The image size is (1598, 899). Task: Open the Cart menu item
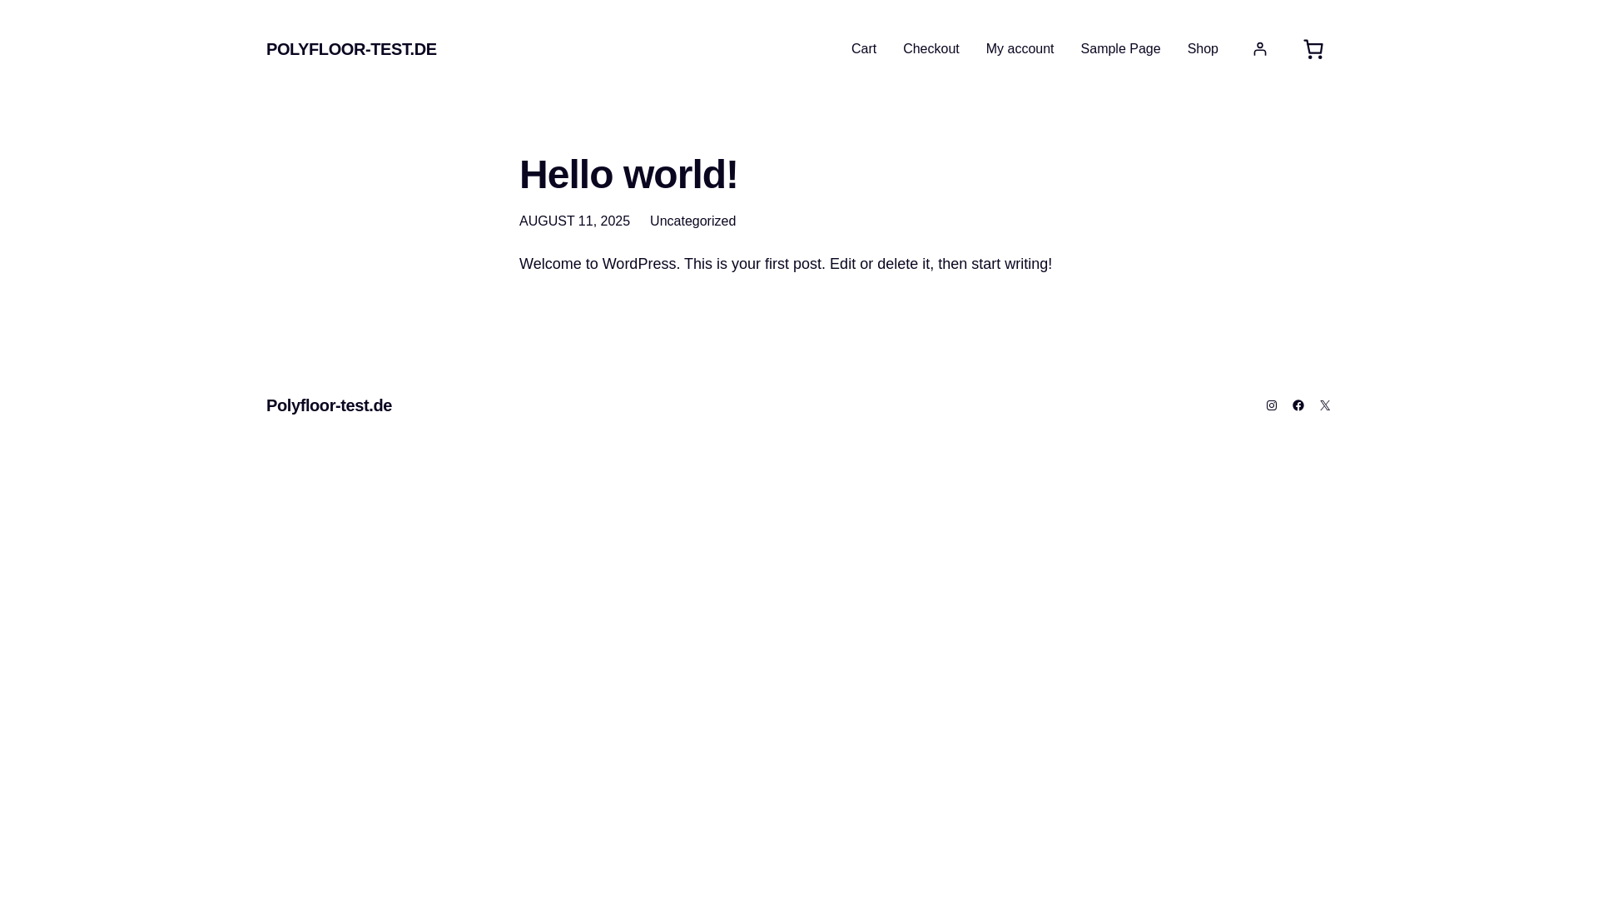click(863, 49)
